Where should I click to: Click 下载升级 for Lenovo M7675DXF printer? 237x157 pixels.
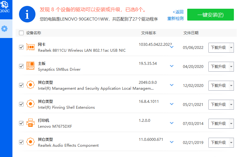(x=219, y=124)
